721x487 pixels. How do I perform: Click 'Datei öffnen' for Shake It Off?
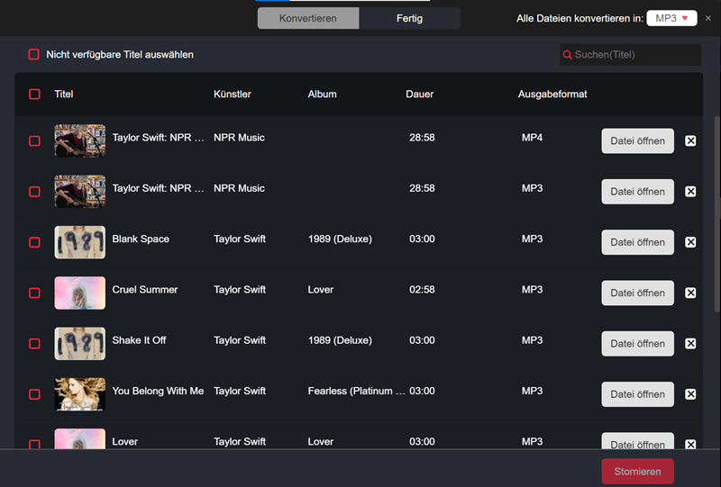pos(637,344)
